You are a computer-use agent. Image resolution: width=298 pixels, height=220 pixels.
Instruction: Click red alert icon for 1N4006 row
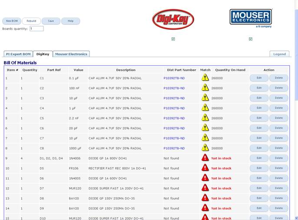205,158
